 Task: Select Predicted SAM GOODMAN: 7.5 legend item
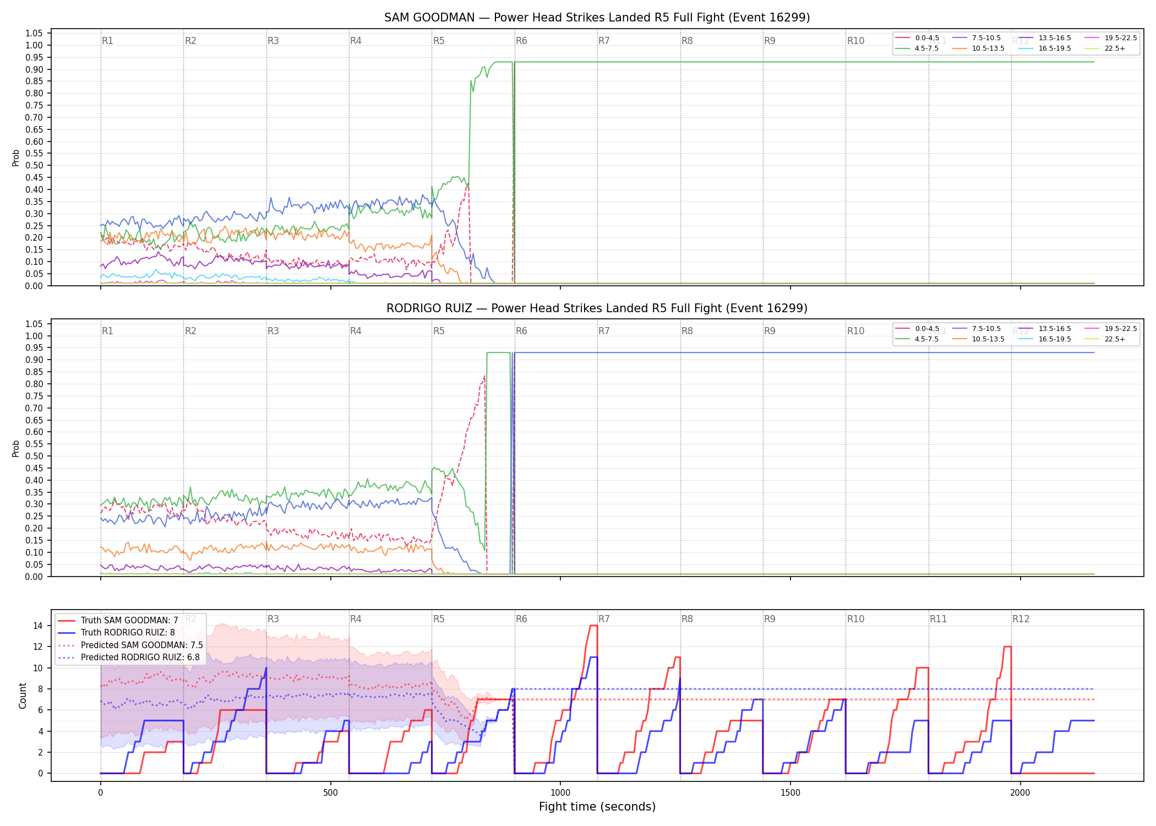[130, 645]
